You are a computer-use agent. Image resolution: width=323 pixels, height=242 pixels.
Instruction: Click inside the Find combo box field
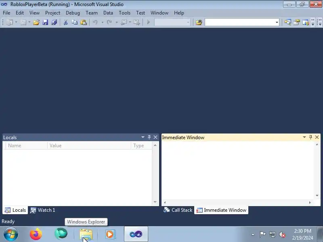click(x=240, y=22)
